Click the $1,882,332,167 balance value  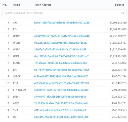(118, 43)
